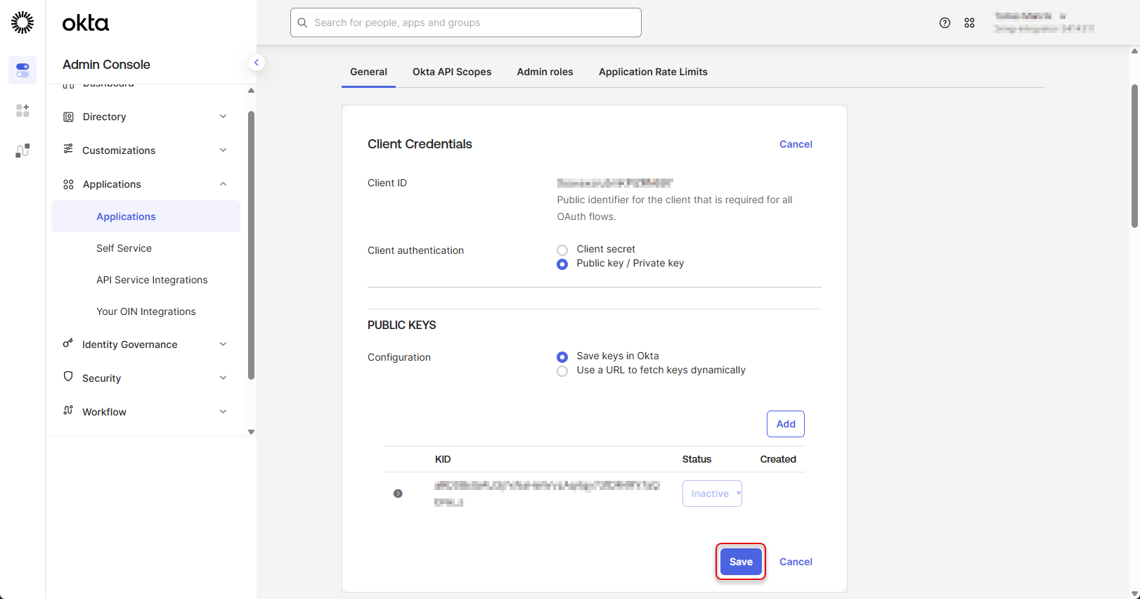
Task: Open the Inactive status dropdown
Action: click(x=712, y=494)
